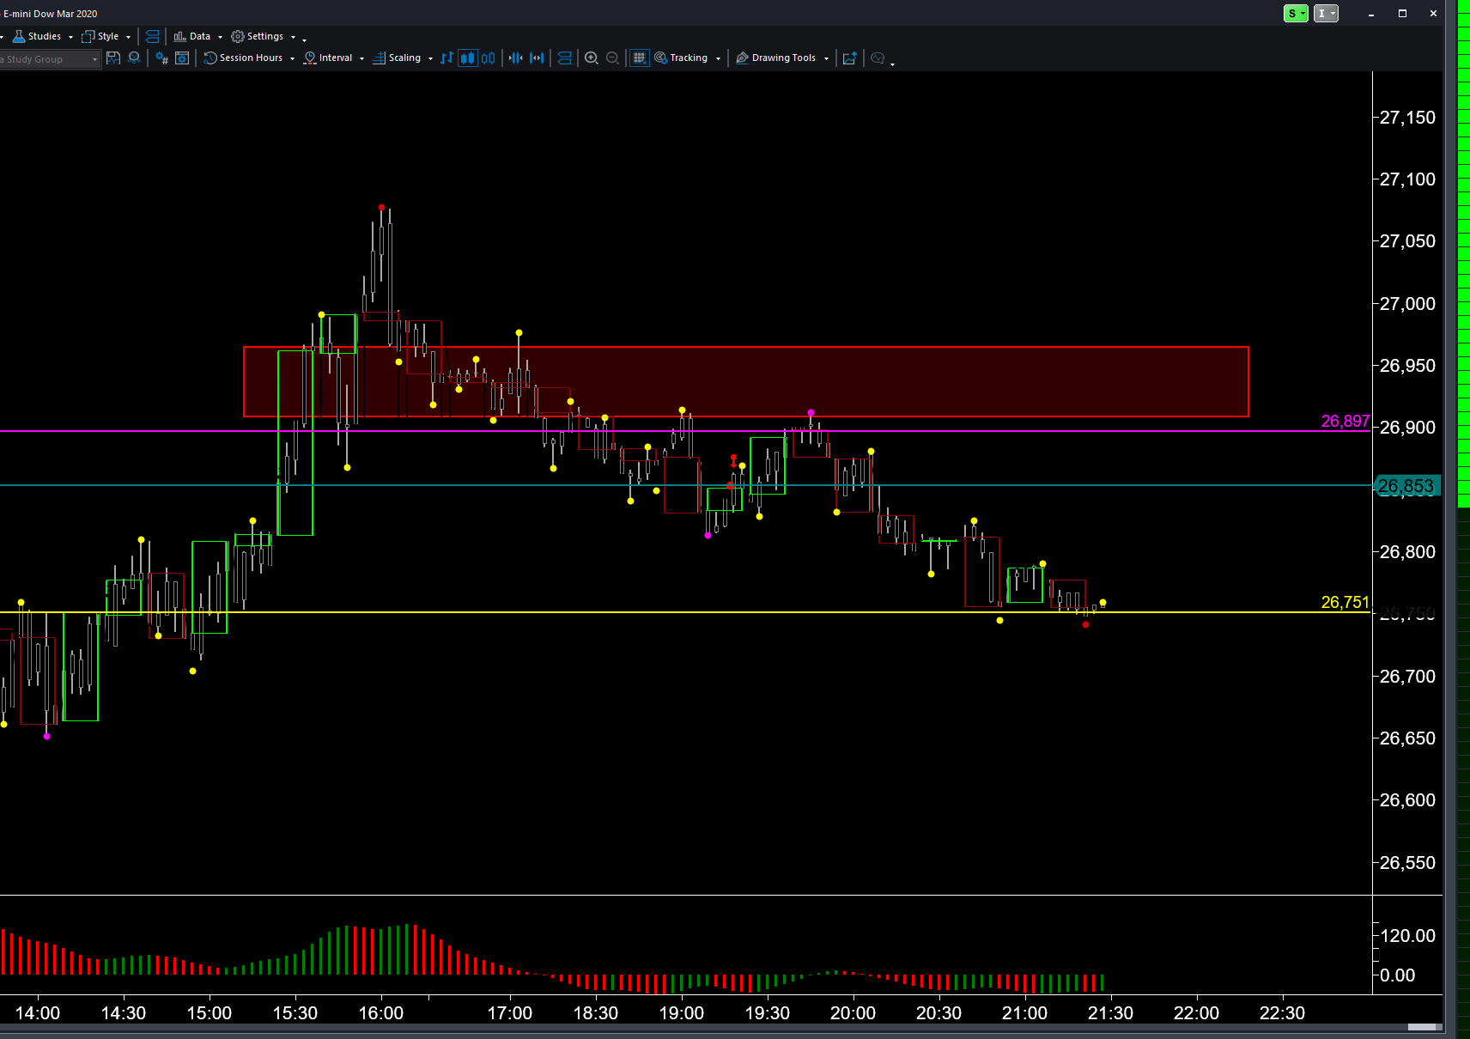Click the add chart snapshot icon

pos(849,58)
